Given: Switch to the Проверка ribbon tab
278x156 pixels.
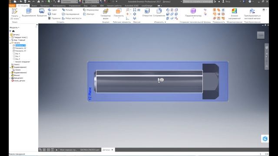Looking at the screenshot, I should coord(45,6).
